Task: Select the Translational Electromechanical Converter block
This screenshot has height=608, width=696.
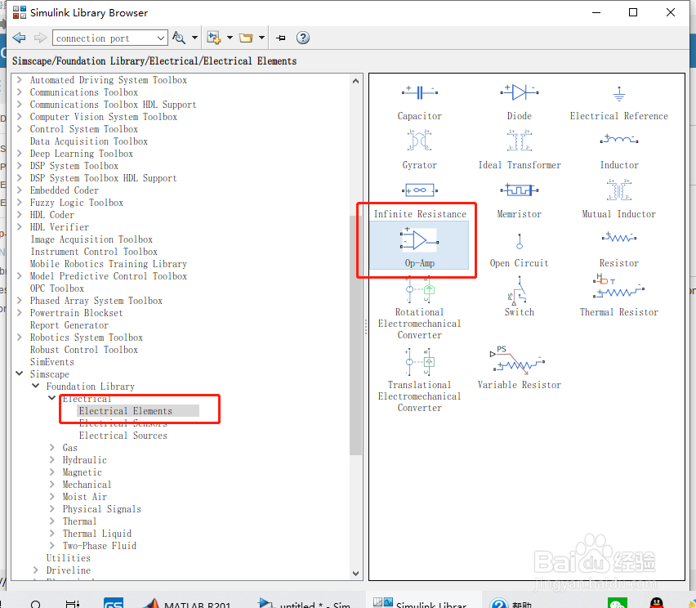Action: pyautogui.click(x=419, y=380)
